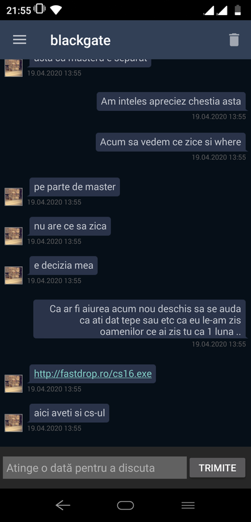This screenshot has width=251, height=522.
Task: Select long message starting 'Ca ar fi aiurea'
Action: 140,319
